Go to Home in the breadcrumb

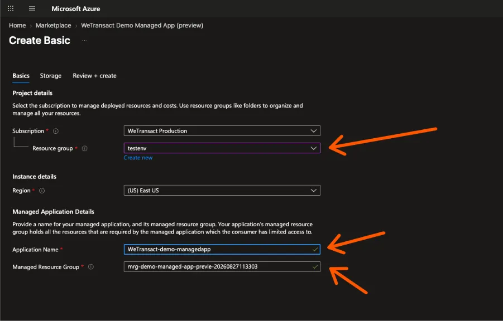point(17,25)
